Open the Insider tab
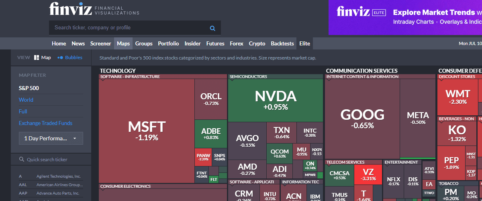 pyautogui.click(x=193, y=43)
